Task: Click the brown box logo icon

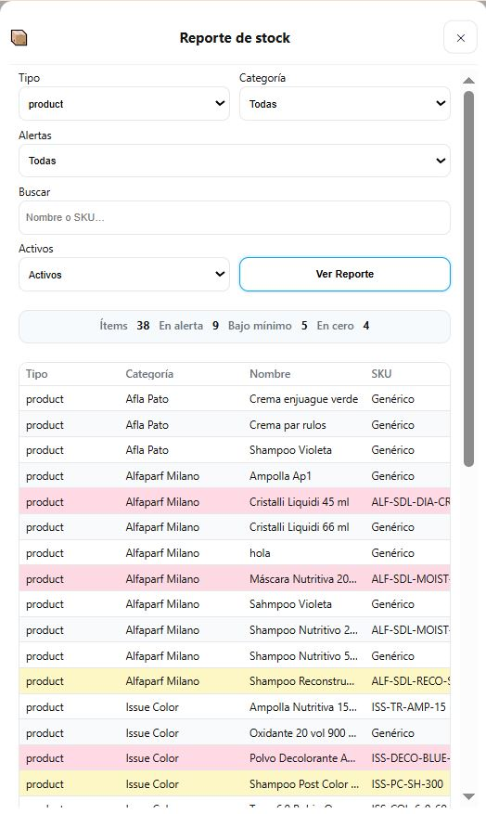Action: 19,38
